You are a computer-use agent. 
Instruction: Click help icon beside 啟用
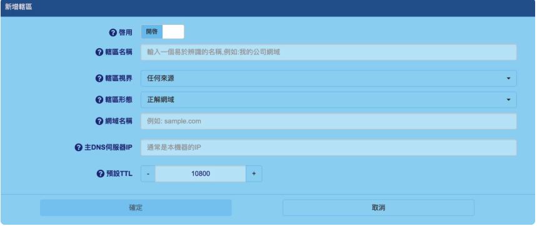[x=113, y=32]
